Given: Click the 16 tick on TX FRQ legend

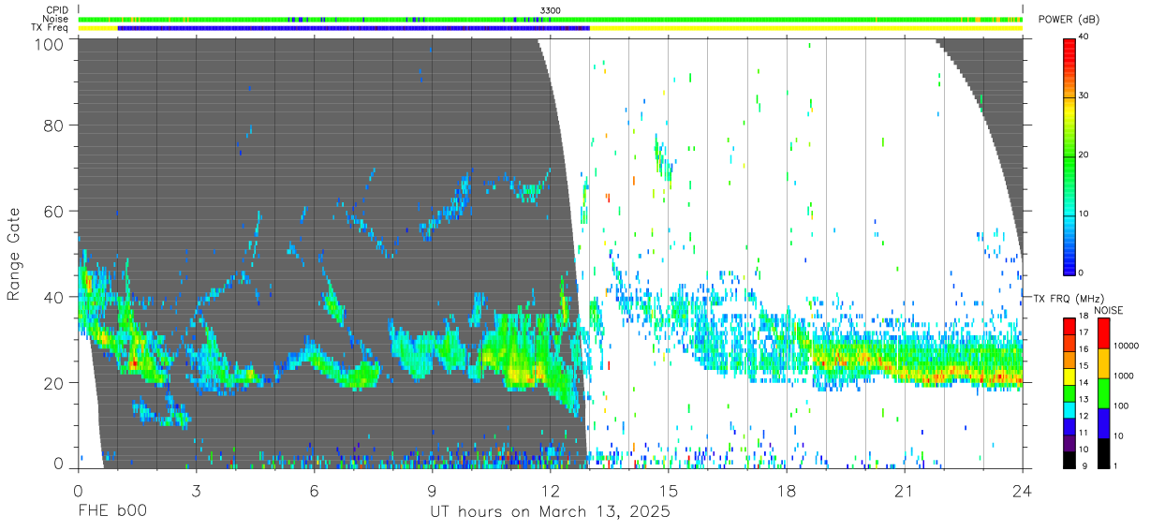Looking at the screenshot, I should [1083, 350].
